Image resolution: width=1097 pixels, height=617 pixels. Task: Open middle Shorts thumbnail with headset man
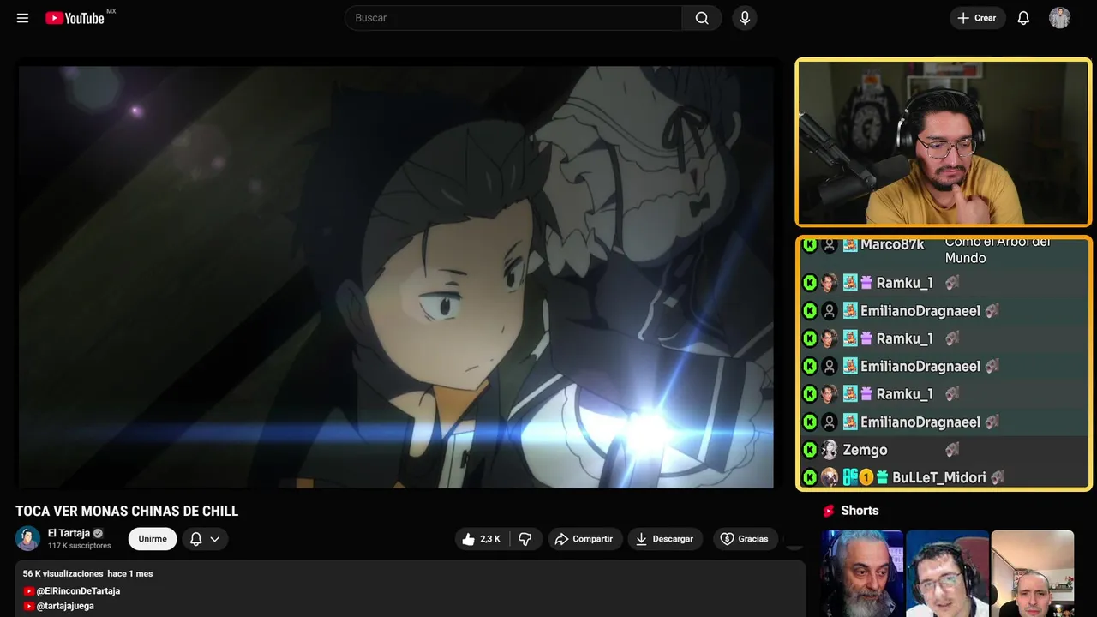pos(947,573)
